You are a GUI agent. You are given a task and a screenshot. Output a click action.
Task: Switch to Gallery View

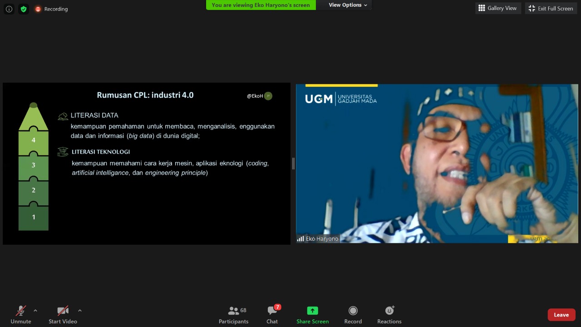pos(497,8)
